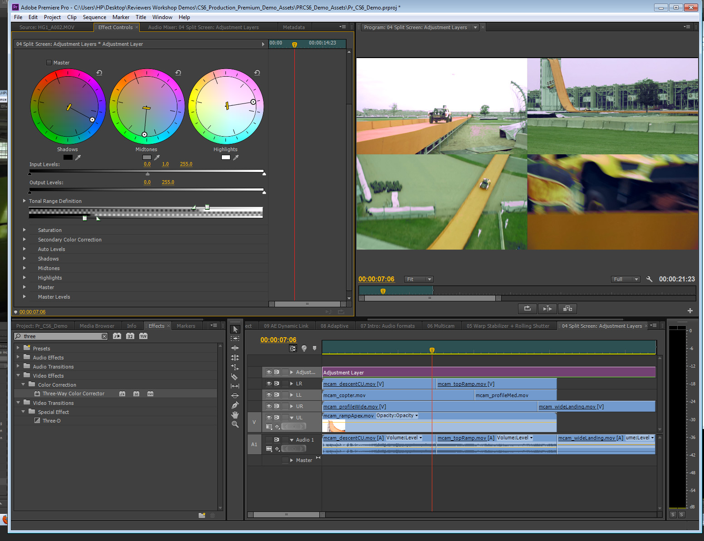Switch to the Media Browser tab
The width and height of the screenshot is (704, 541).
[x=97, y=326]
